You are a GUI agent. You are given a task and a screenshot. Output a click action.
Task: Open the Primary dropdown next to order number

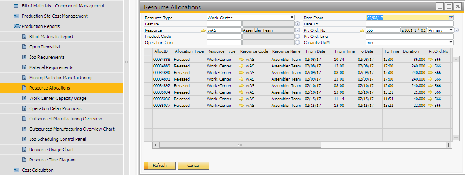[x=451, y=30]
